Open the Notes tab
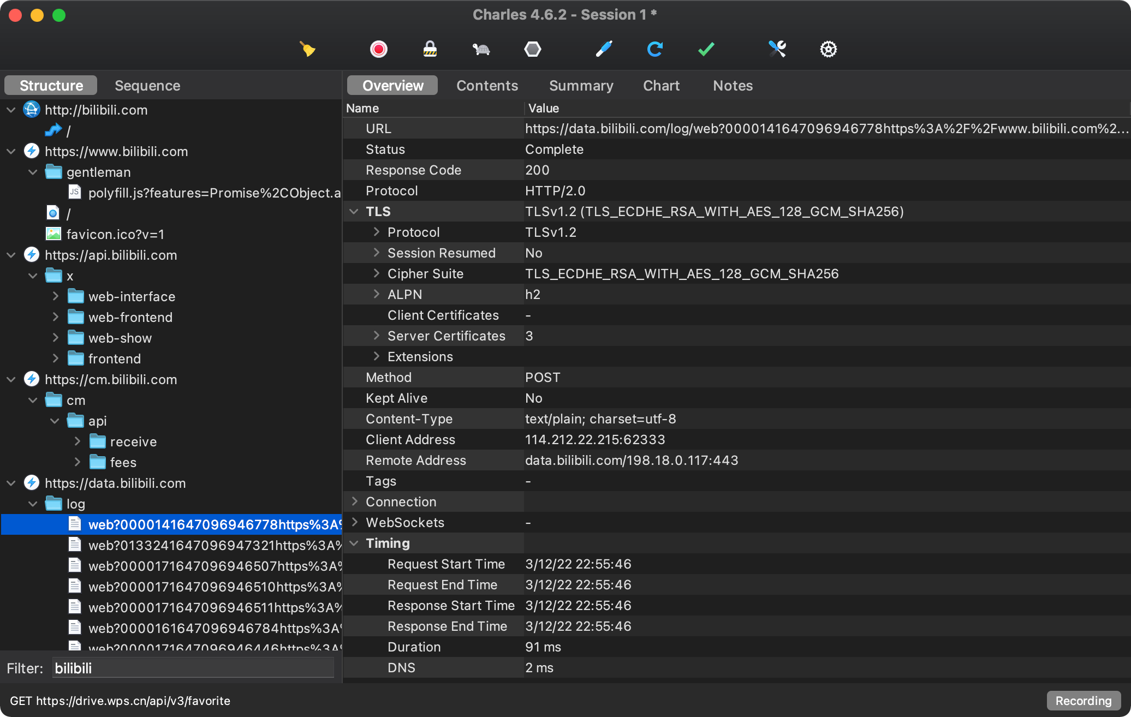Viewport: 1131px width, 717px height. (x=733, y=86)
